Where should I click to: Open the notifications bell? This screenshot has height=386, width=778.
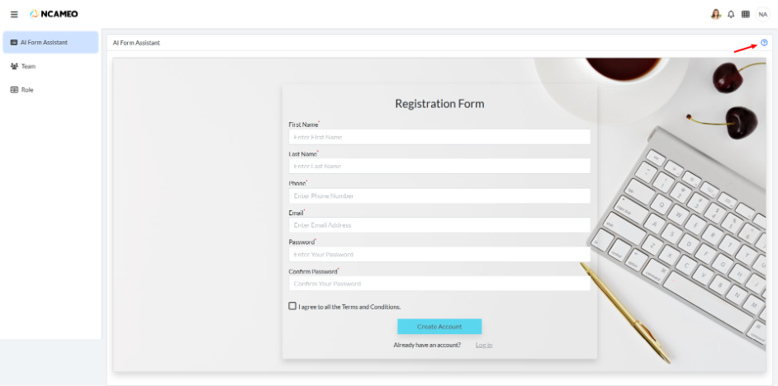[x=731, y=14]
